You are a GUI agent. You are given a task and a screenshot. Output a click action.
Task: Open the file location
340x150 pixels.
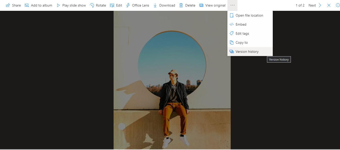click(249, 15)
